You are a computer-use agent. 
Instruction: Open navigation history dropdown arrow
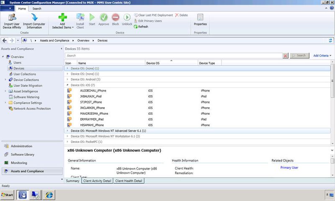tap(18, 40)
